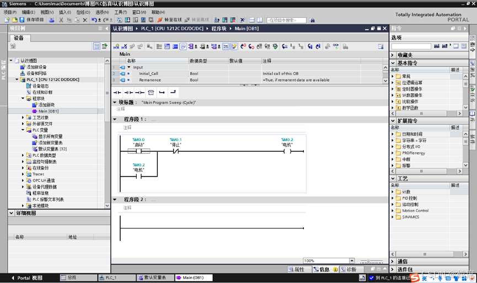This screenshot has width=477, height=283.
Task: Click 转至在线 go online button
Action: [x=169, y=20]
